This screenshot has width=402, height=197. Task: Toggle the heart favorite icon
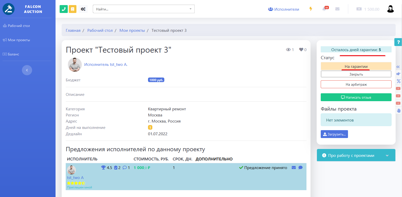pos(301,50)
